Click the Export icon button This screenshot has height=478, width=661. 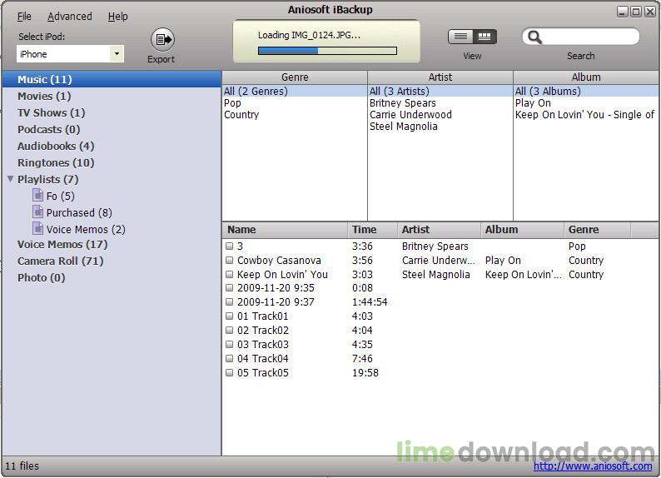[162, 40]
